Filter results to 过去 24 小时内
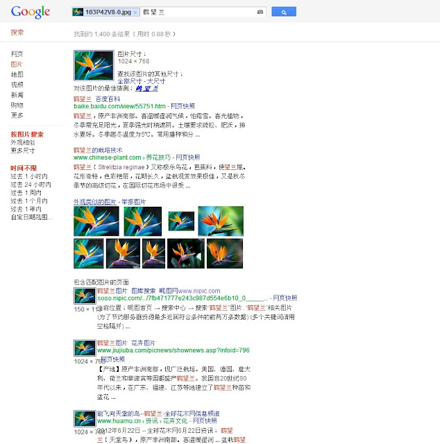The image size is (440, 444). coord(31,185)
